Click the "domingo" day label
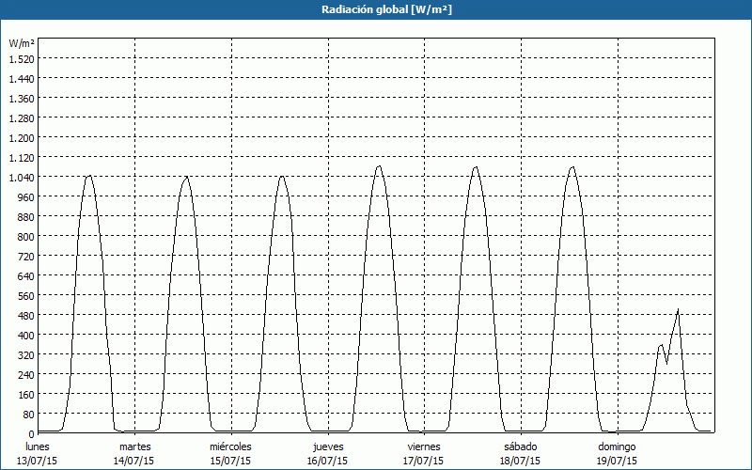This screenshot has height=470, width=752. tap(618, 446)
